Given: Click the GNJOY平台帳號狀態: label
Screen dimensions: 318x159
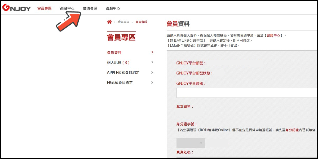Looking at the screenshot, I should pyautogui.click(x=195, y=73).
